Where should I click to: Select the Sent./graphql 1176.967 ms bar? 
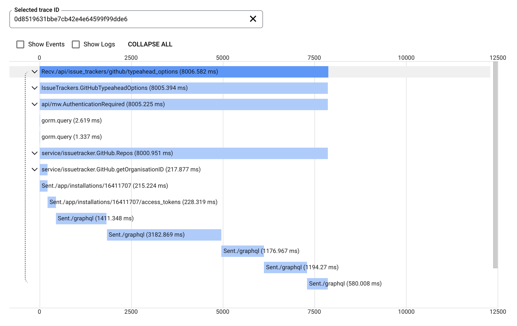pos(242,251)
